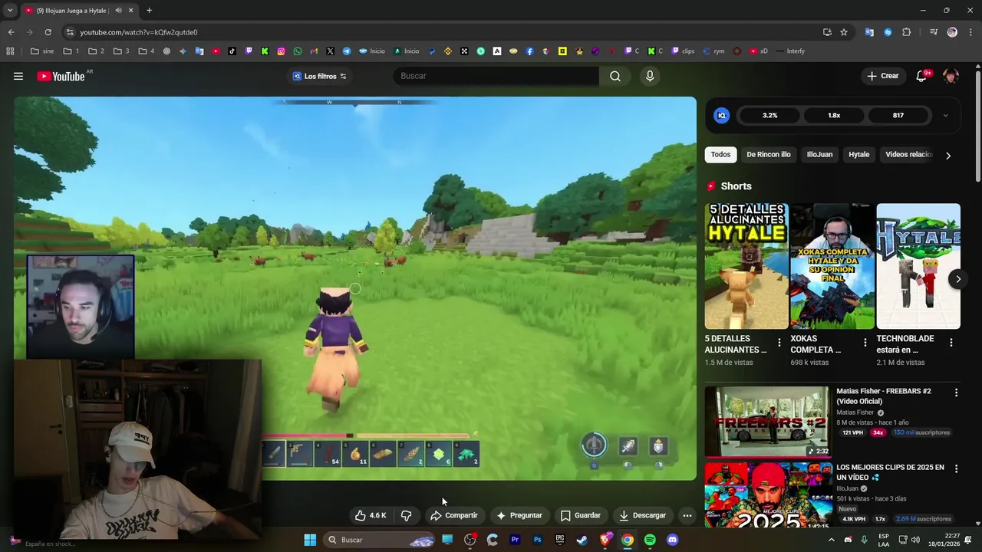The height and width of the screenshot is (552, 982).
Task: Open a new browser tab
Action: click(x=149, y=11)
